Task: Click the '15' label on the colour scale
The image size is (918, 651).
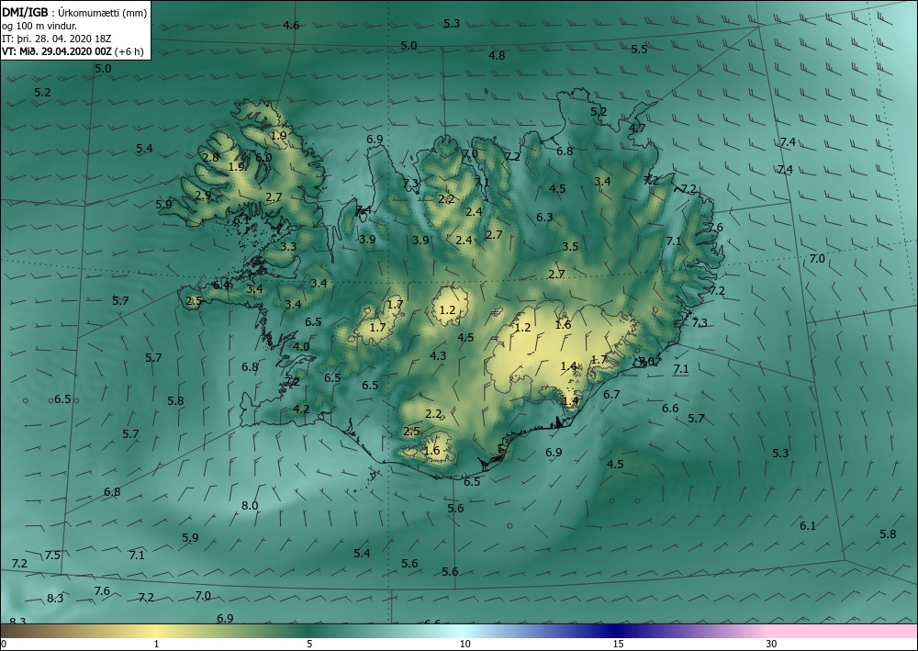Action: 618,644
